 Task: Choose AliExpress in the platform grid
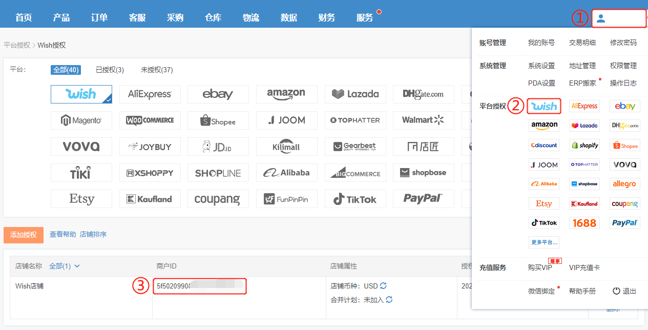[150, 94]
